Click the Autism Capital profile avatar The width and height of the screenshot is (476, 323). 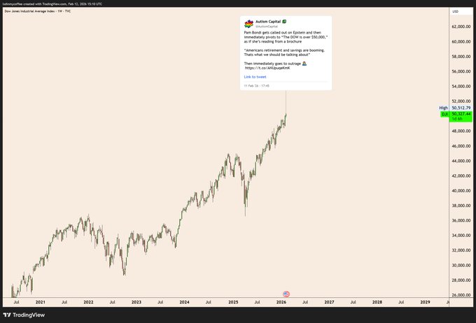(x=248, y=25)
